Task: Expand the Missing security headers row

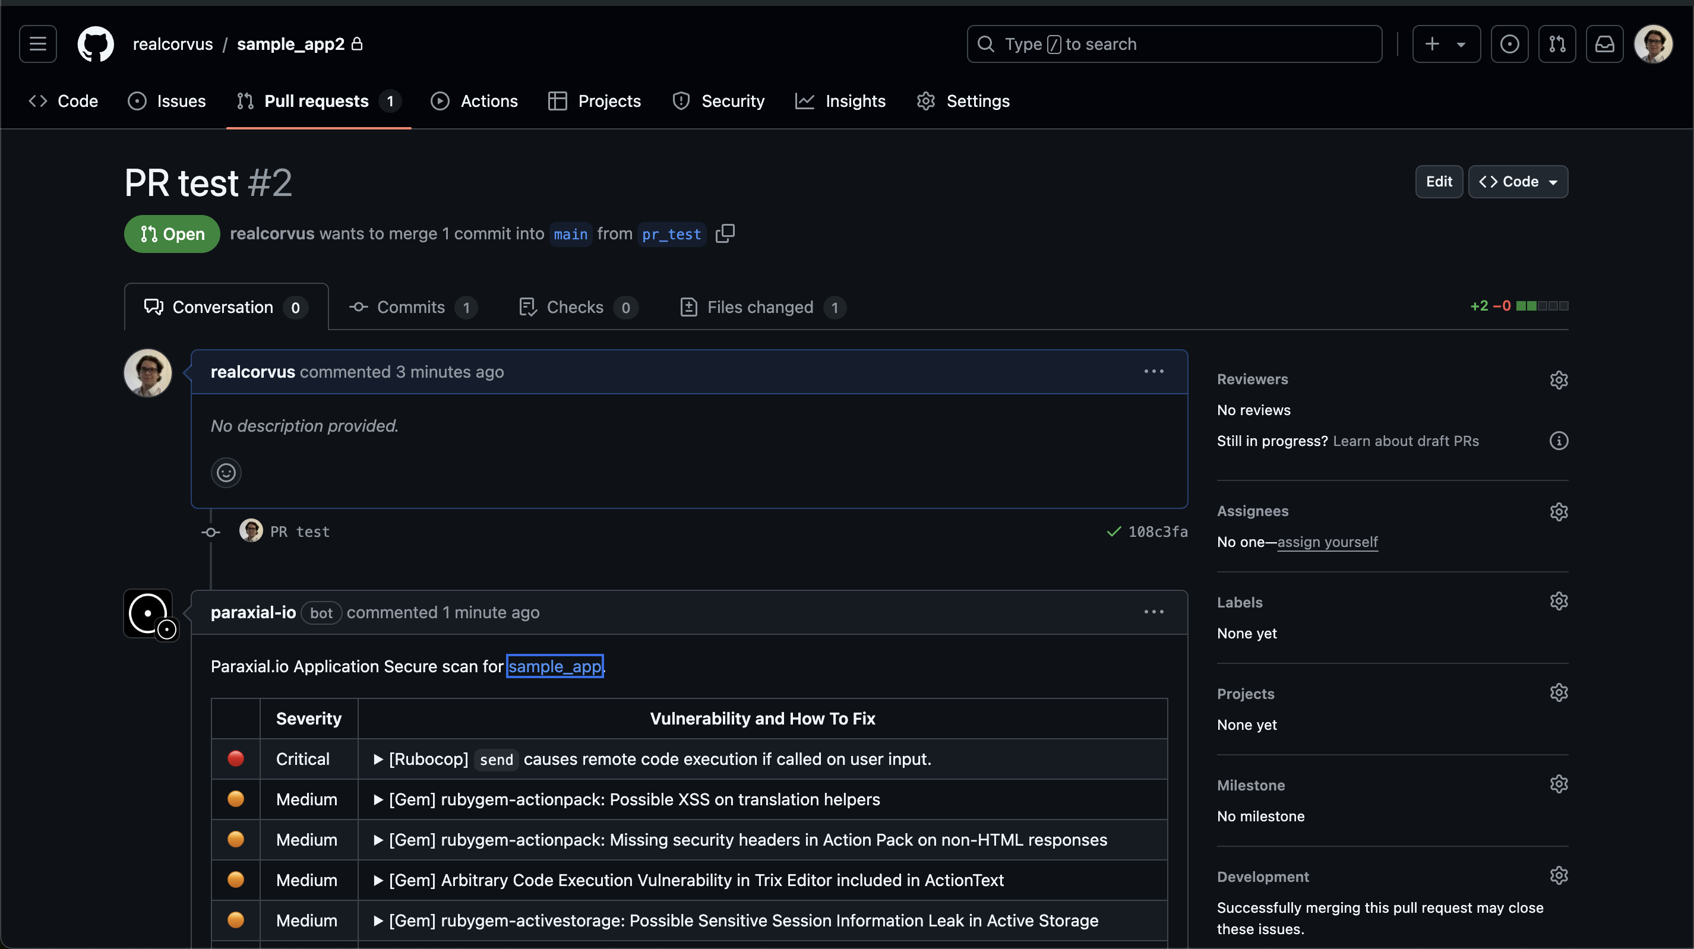Action: tap(741, 840)
